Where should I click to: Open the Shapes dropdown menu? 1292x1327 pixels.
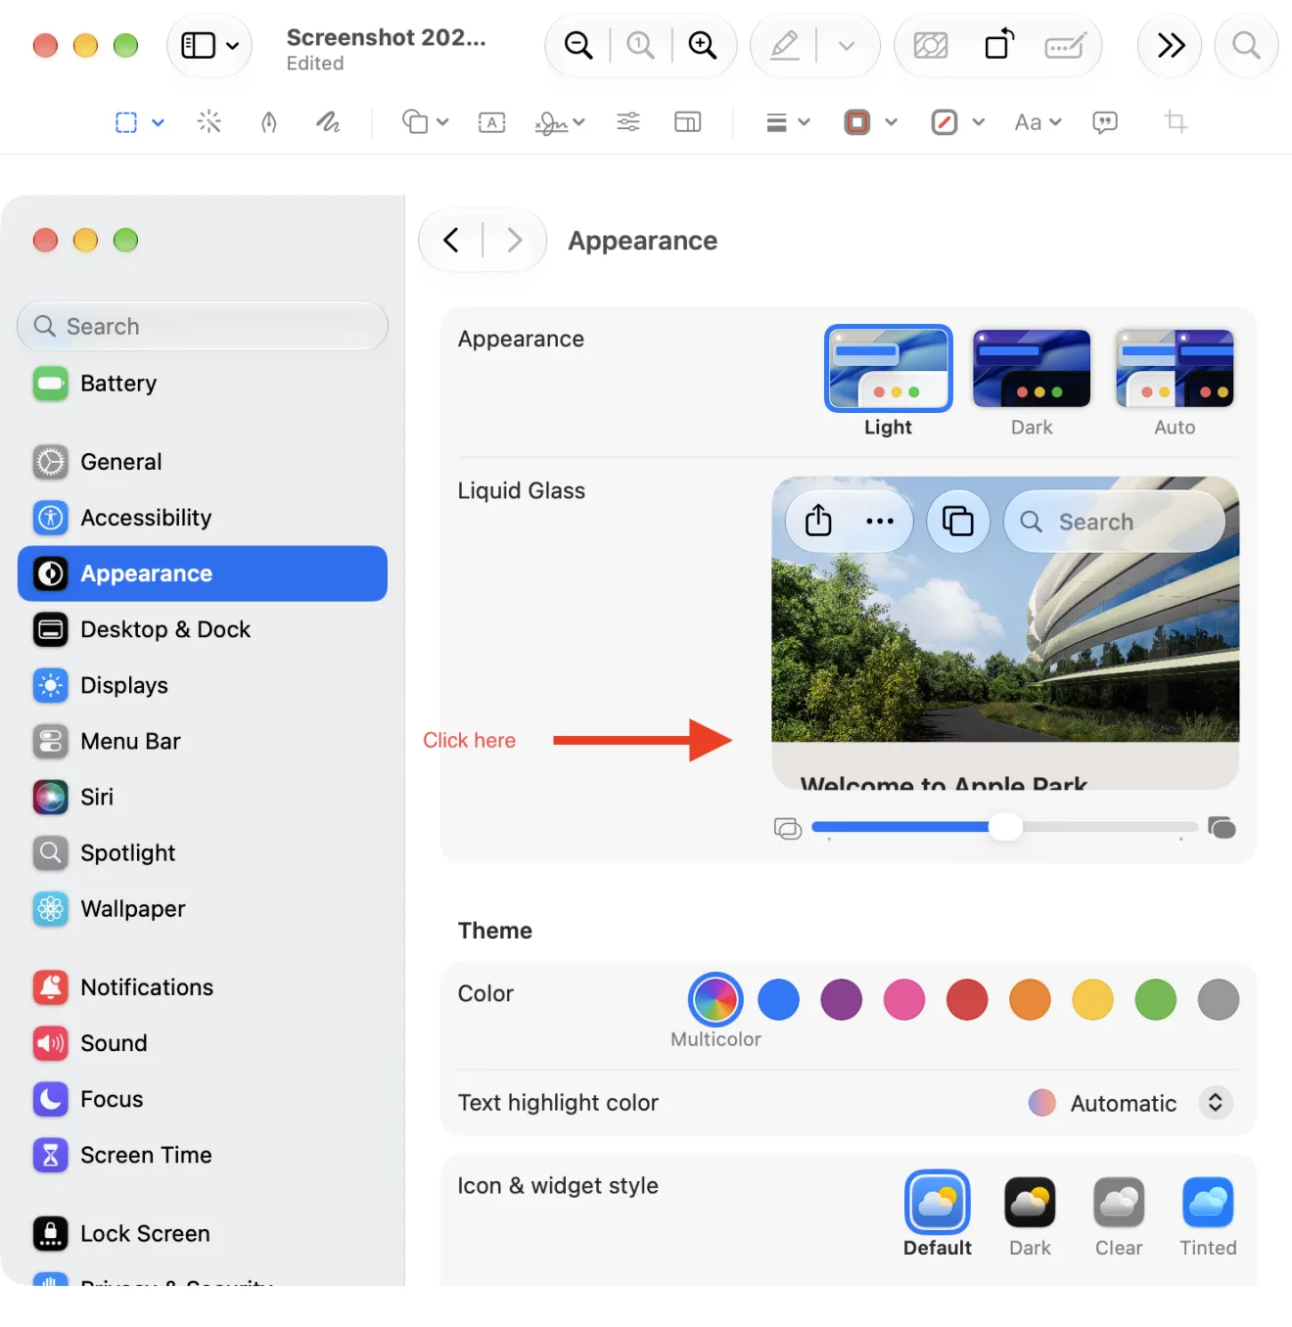coord(425,122)
